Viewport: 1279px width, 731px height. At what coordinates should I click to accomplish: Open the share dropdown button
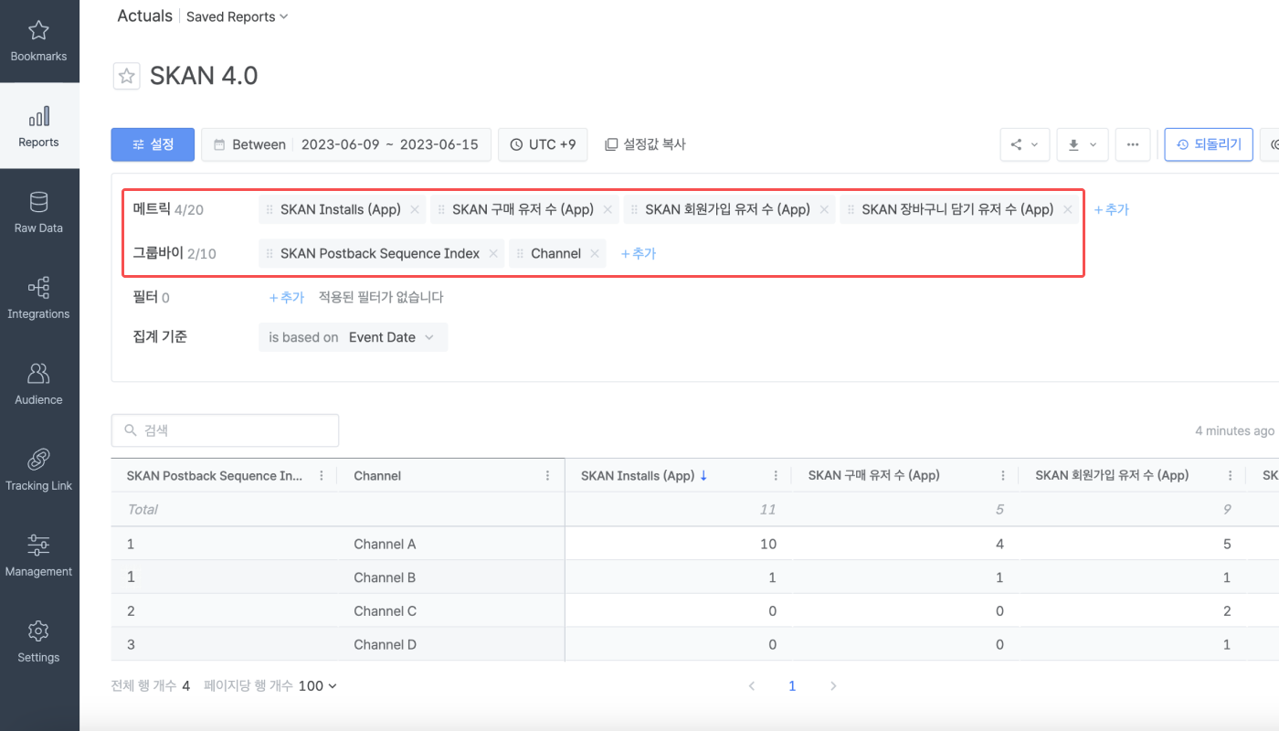pos(1024,144)
